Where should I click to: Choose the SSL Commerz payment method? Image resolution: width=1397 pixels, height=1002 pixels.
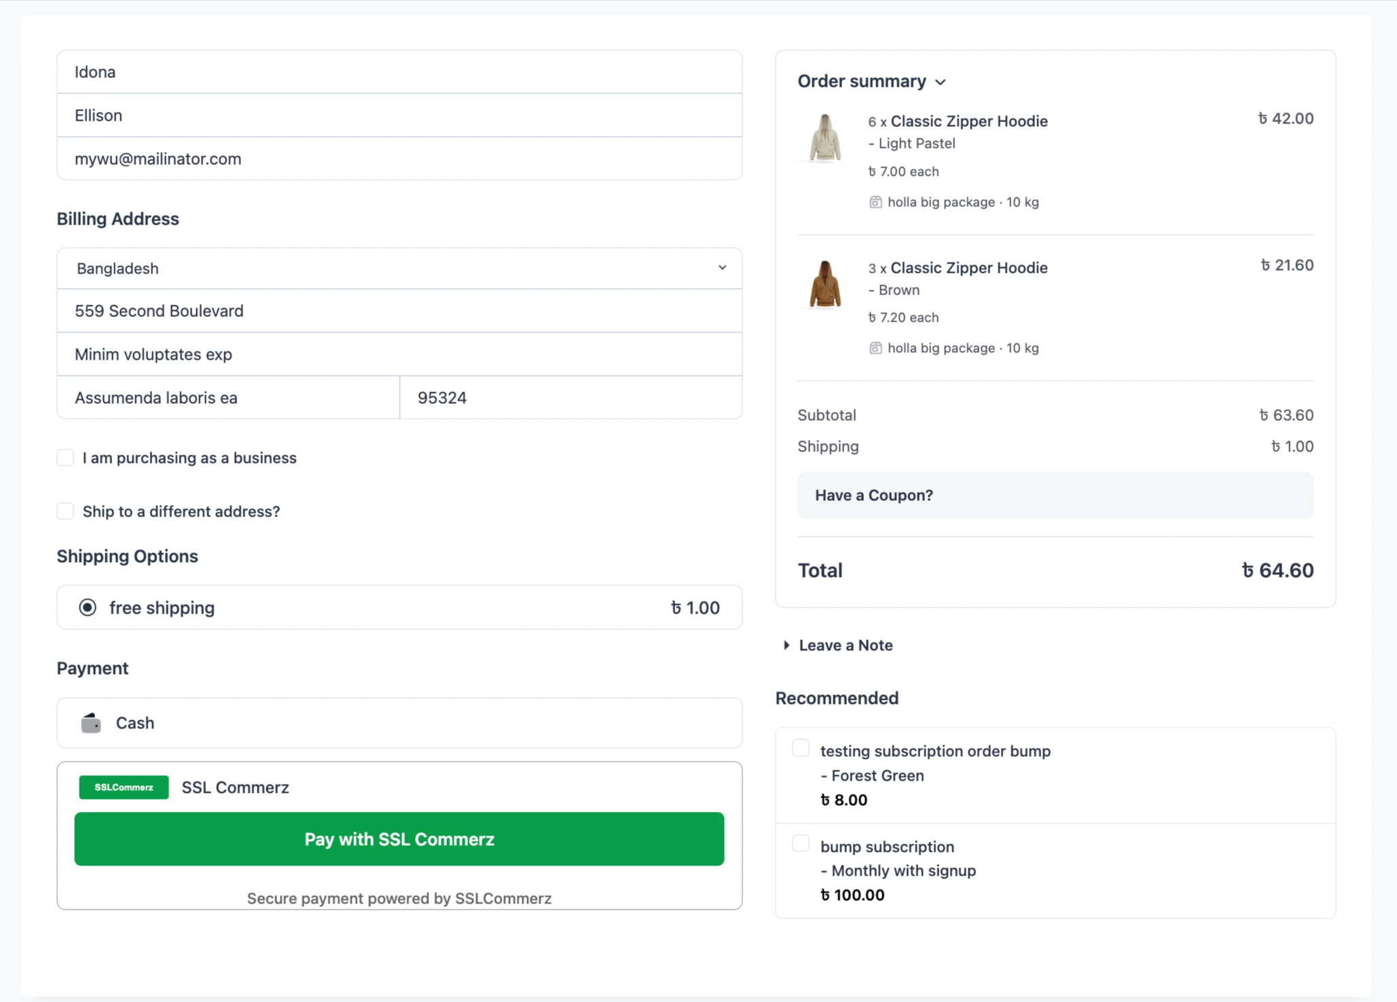click(399, 787)
